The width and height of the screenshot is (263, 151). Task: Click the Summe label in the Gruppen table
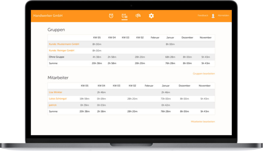point(53,63)
